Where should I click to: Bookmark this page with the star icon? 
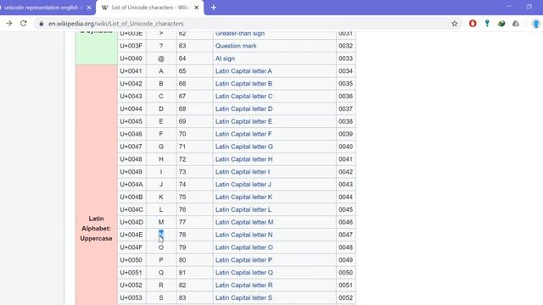coord(455,24)
